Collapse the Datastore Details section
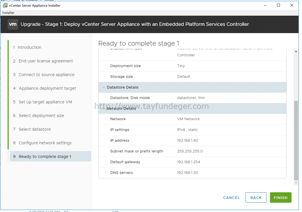 pos(103,87)
